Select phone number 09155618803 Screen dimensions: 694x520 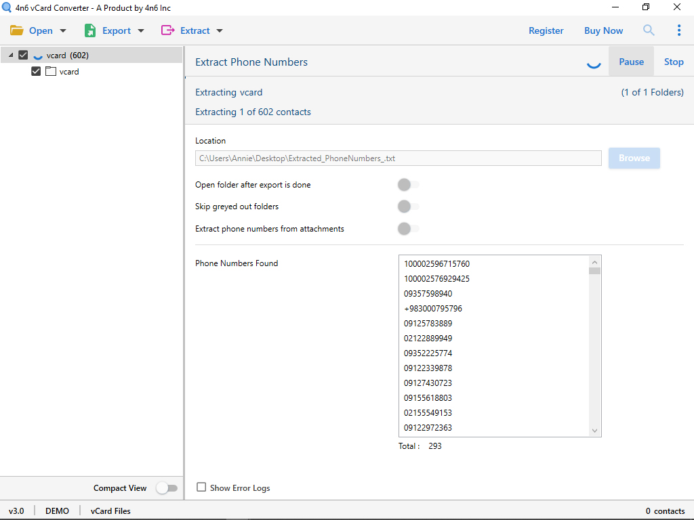(x=428, y=397)
